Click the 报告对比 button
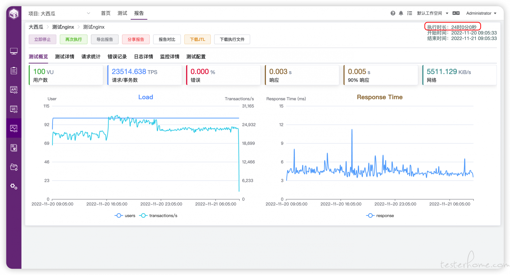The image size is (510, 275). point(167,39)
